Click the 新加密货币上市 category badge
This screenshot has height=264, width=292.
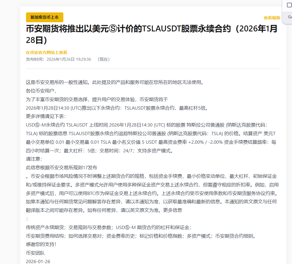(x=44, y=17)
